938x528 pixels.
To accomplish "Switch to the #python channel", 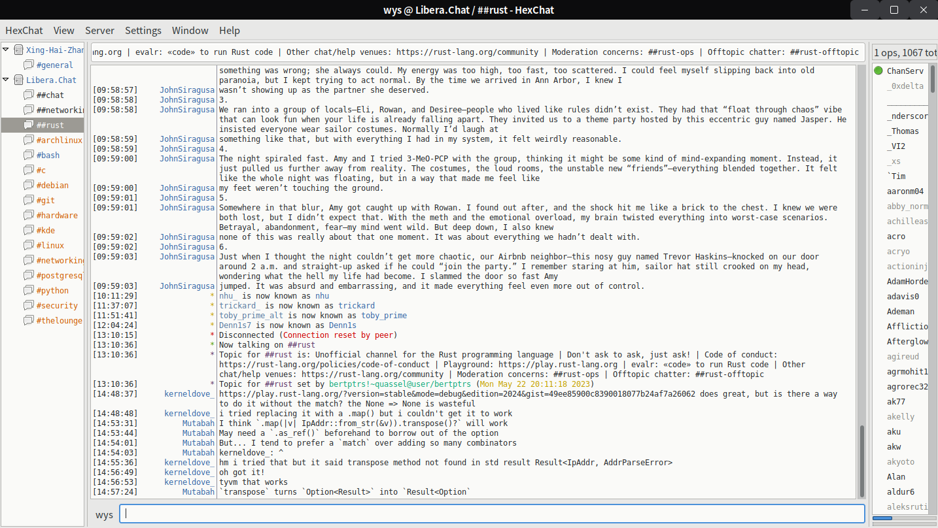I will (x=52, y=290).
